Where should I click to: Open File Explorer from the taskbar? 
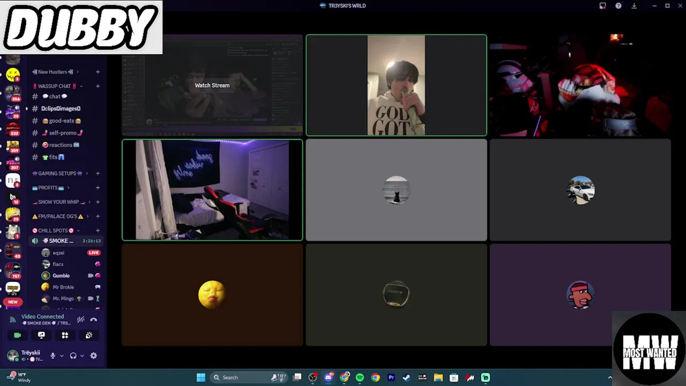click(438, 377)
